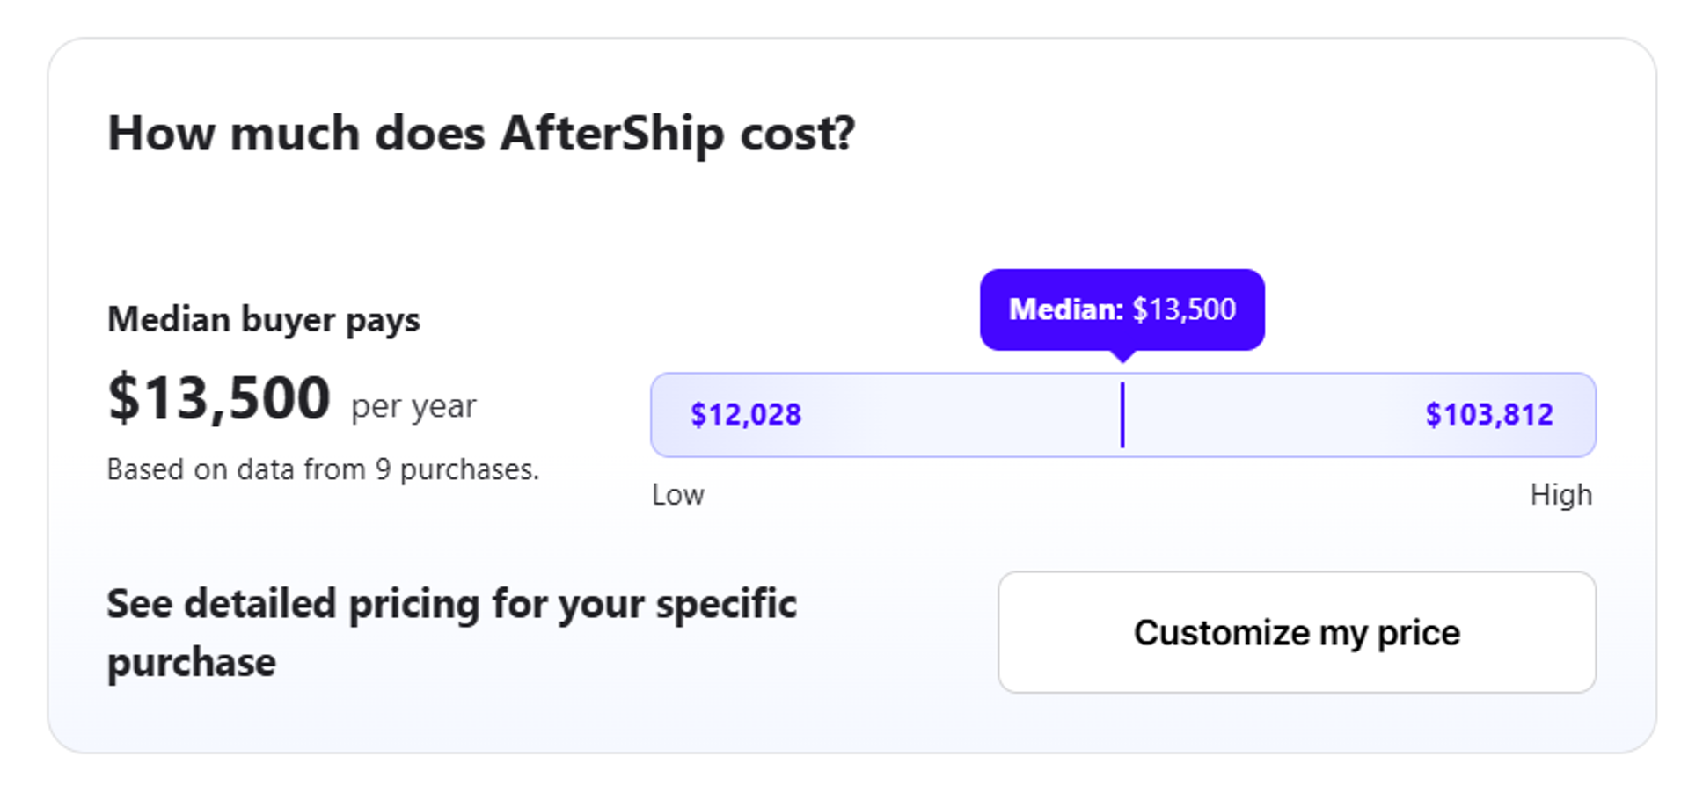
Task: Click the $103,812 high price value
Action: click(1490, 414)
